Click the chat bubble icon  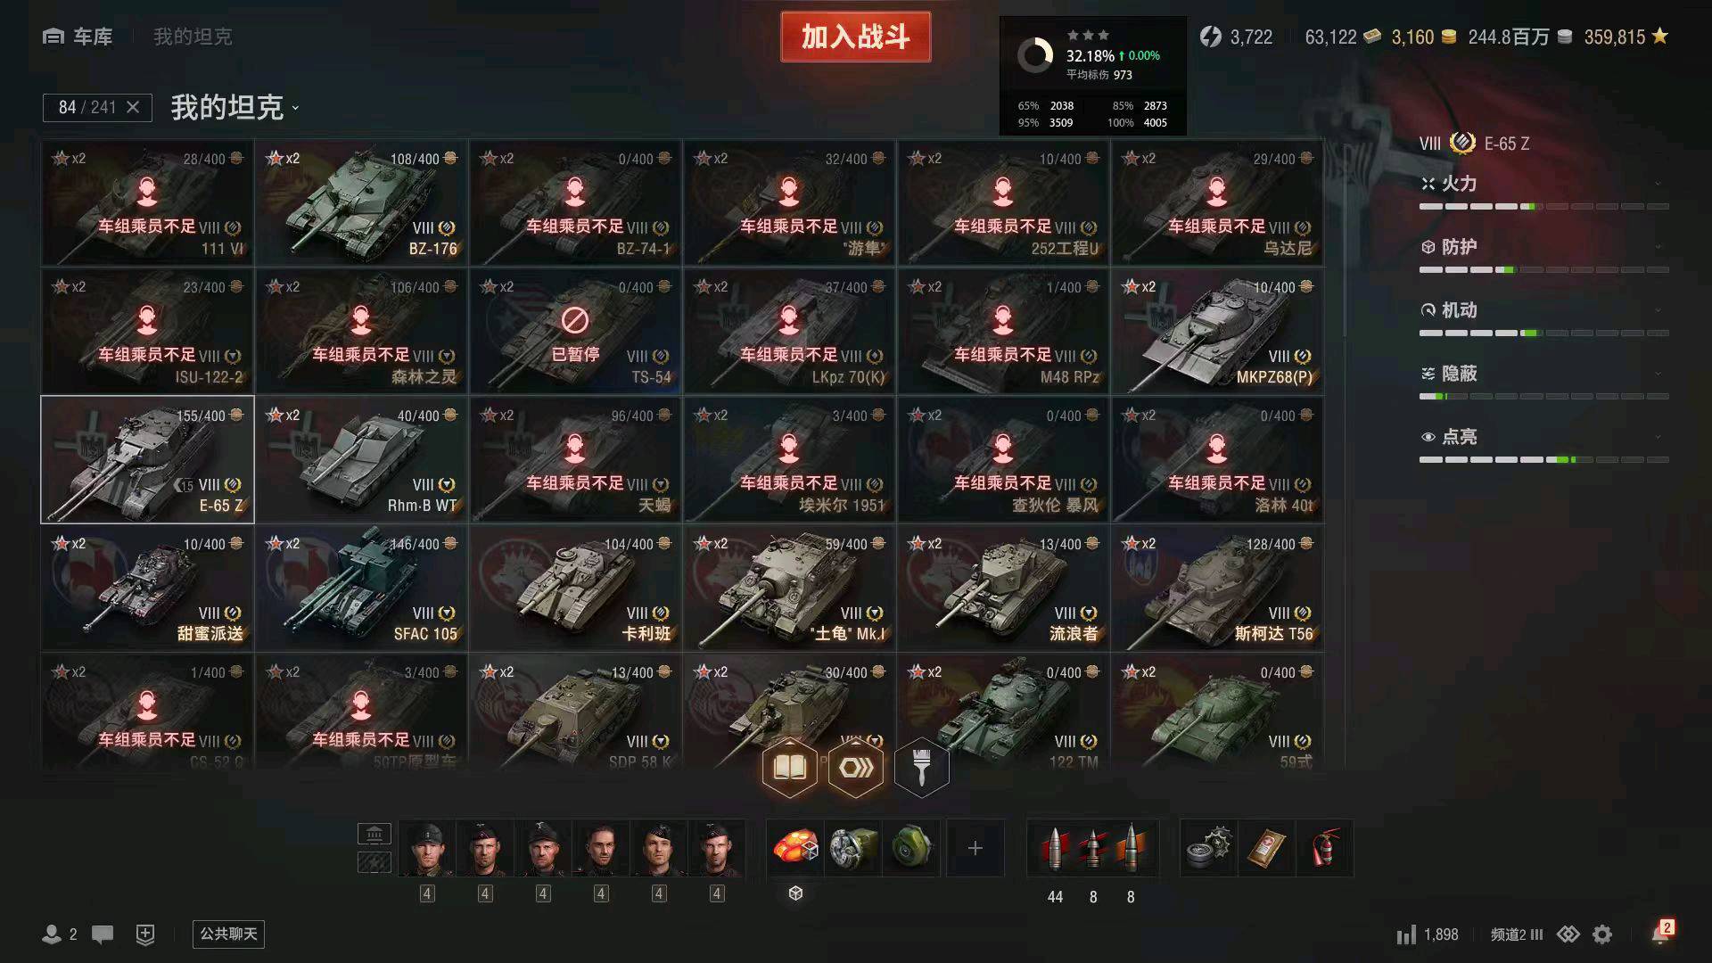tap(103, 934)
